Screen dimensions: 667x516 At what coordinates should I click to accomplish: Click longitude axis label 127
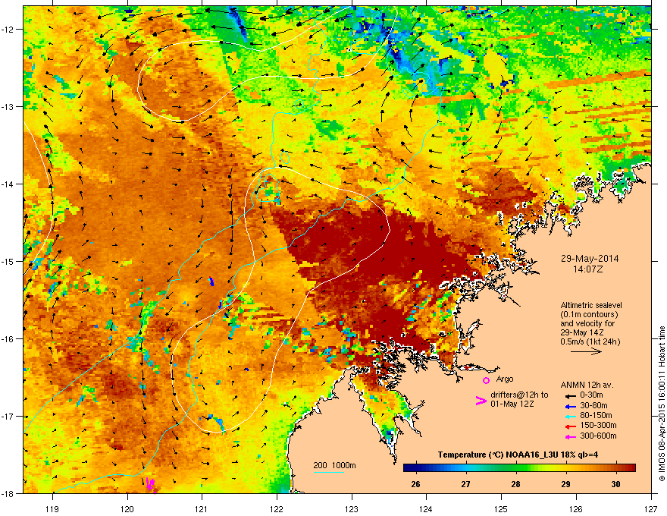pos(651,508)
